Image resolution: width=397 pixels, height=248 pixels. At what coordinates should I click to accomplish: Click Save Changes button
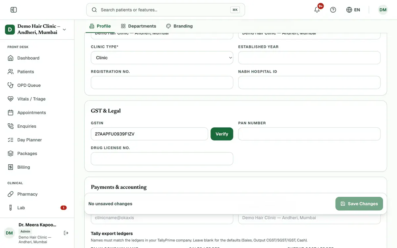(x=359, y=204)
